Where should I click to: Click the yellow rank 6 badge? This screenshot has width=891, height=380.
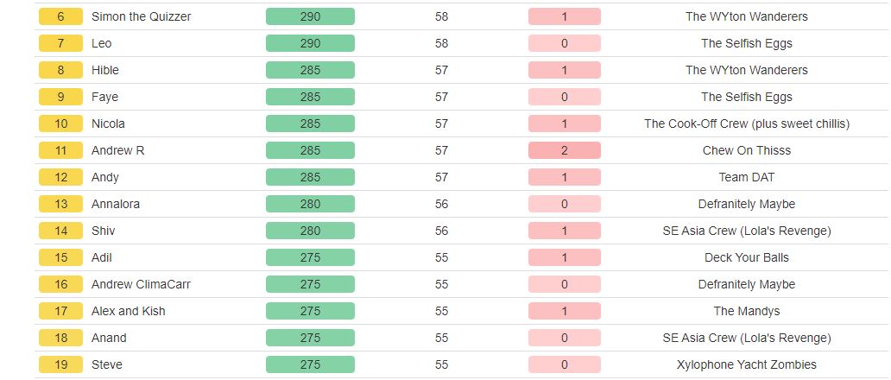(60, 16)
